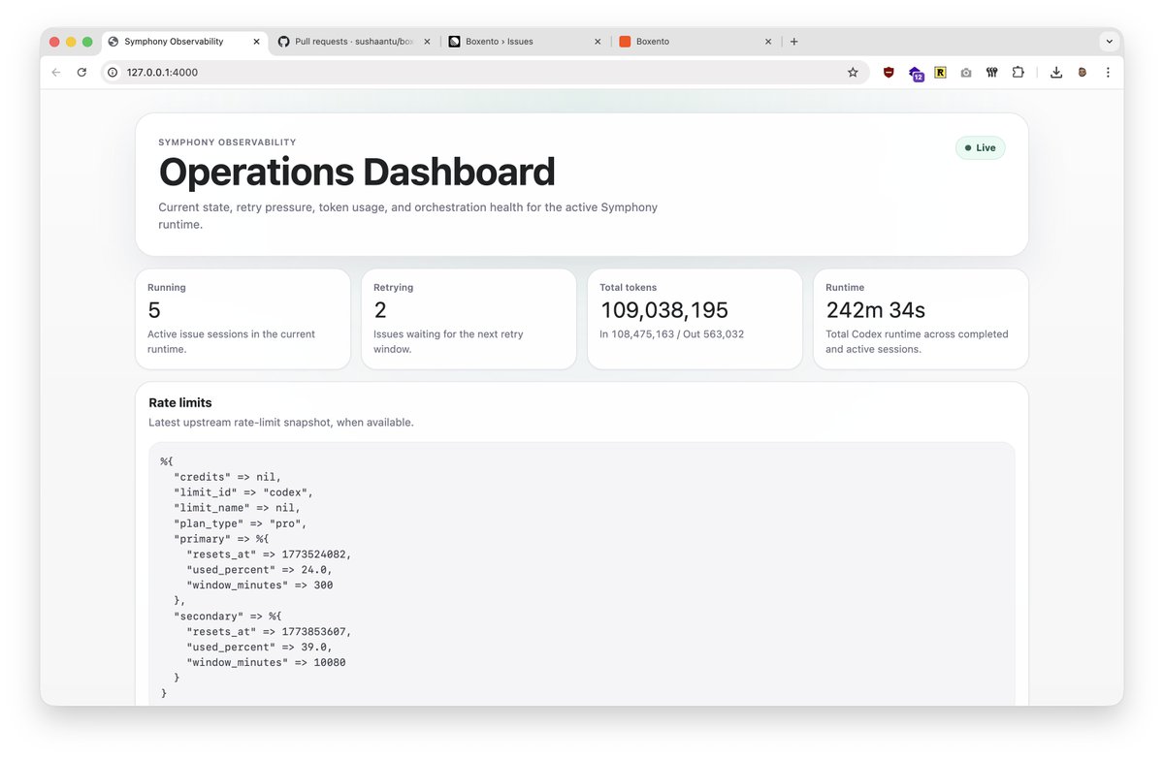Bookmark this page with the star icon
1164x759 pixels.
tap(853, 72)
